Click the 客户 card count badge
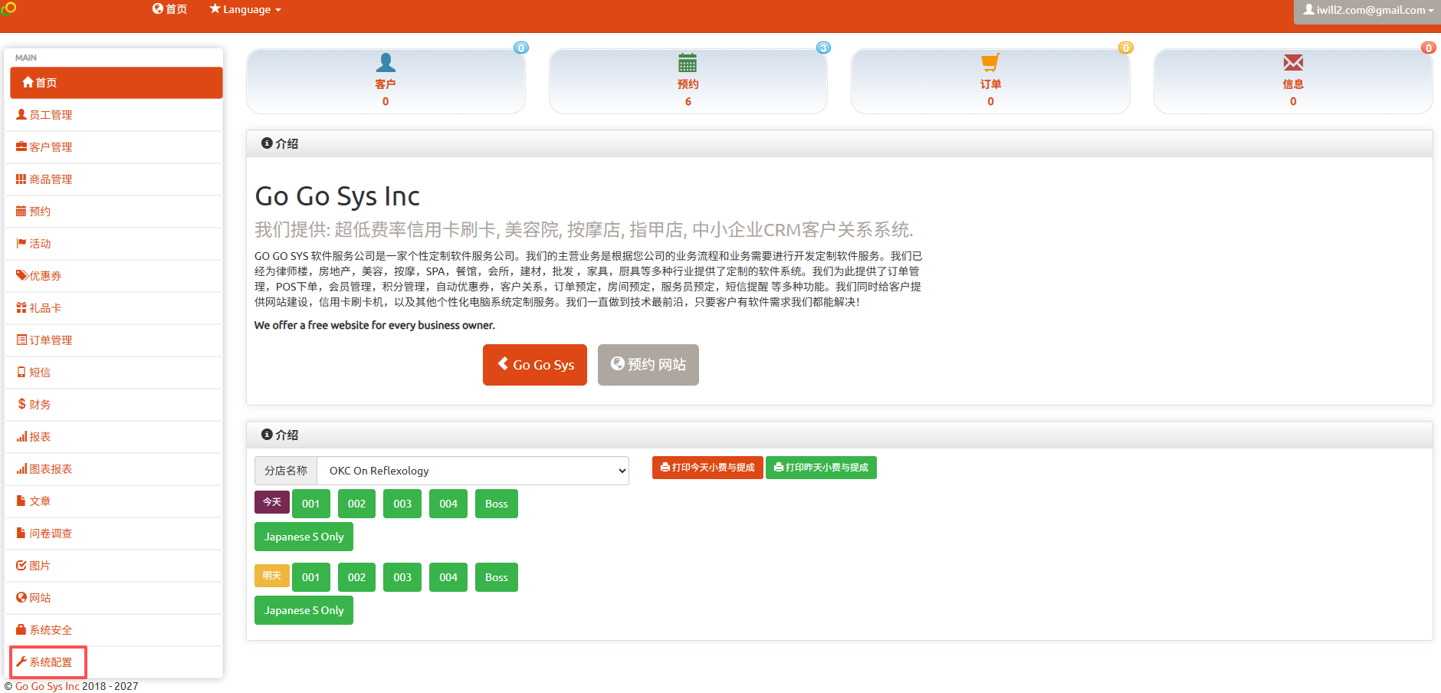Image resolution: width=1441 pixels, height=693 pixels. point(521,48)
